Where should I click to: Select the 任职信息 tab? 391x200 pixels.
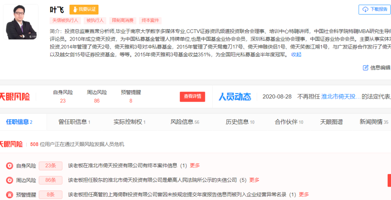click(19, 122)
